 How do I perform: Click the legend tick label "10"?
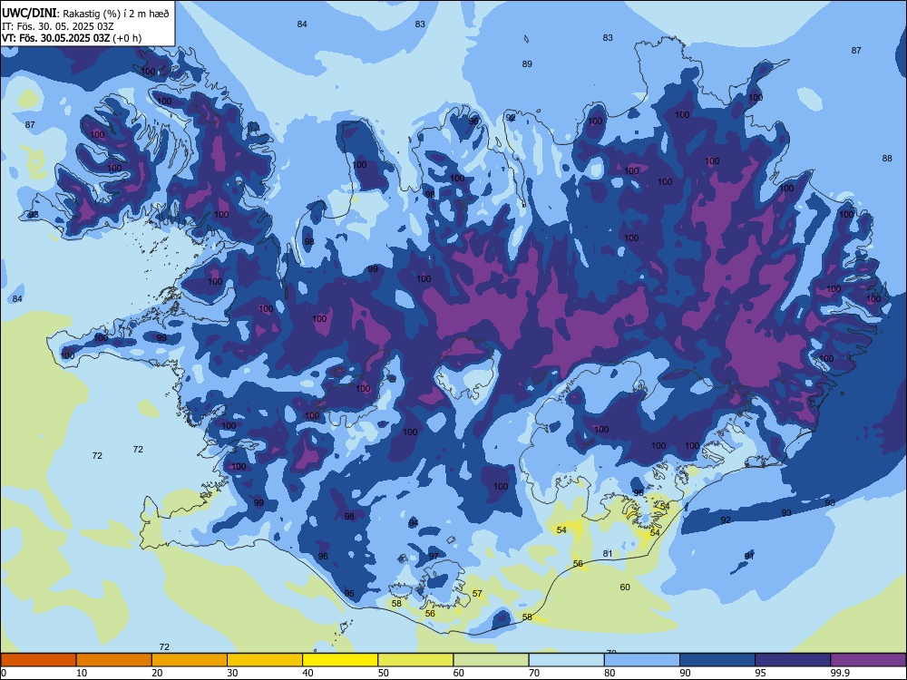coord(82,673)
